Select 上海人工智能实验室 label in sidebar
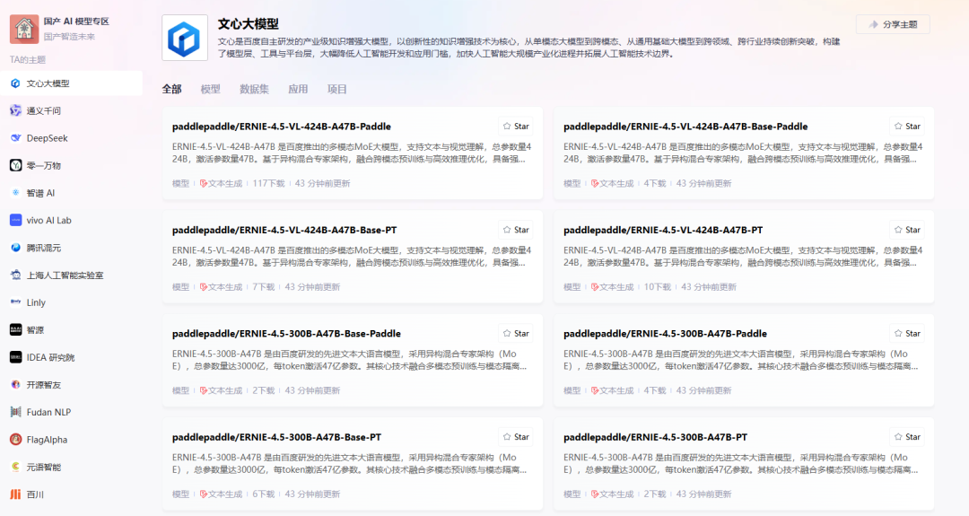969x516 pixels. click(65, 275)
